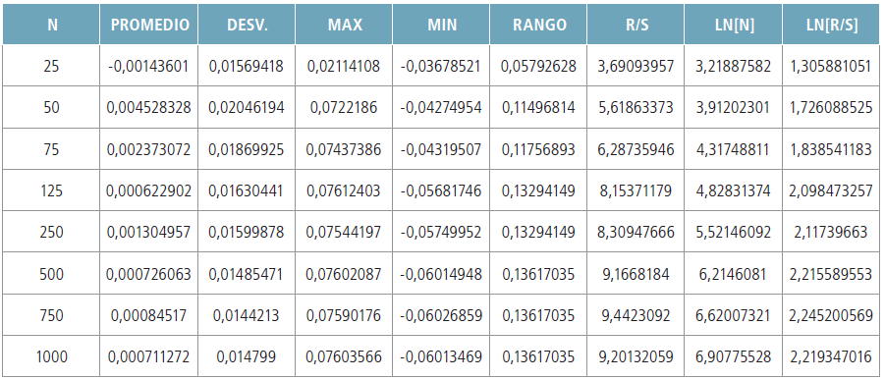Click LN[R/S] value 2,11739663
This screenshot has height=380, width=885.
coord(831,232)
